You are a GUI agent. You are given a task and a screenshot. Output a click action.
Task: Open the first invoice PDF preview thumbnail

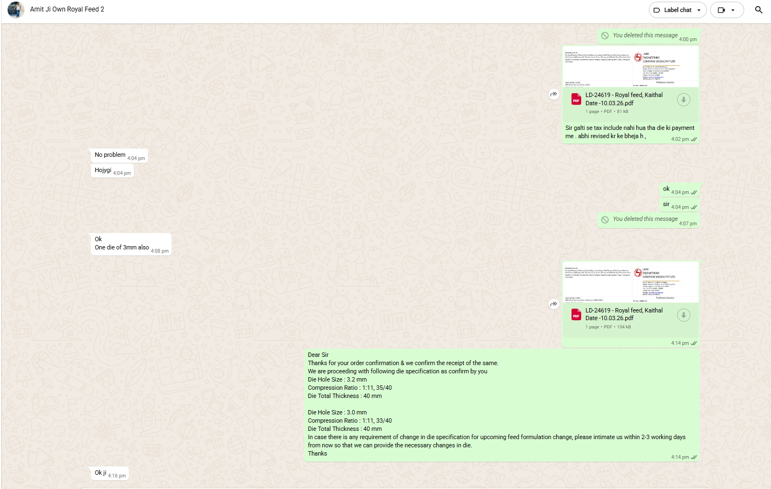click(x=630, y=67)
